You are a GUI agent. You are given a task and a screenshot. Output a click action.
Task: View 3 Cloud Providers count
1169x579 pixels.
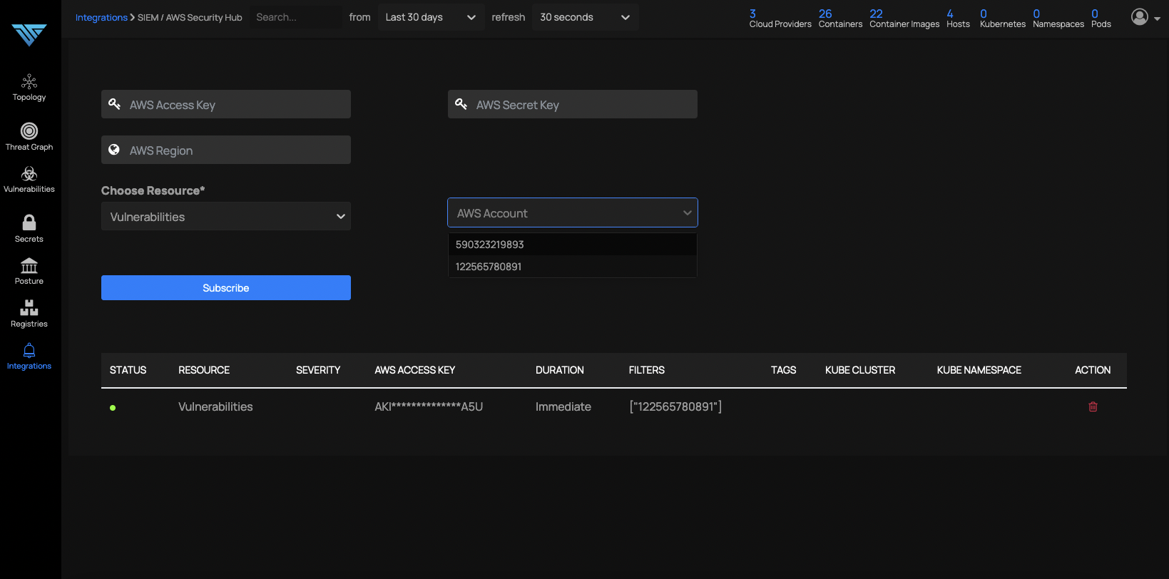pyautogui.click(x=780, y=19)
